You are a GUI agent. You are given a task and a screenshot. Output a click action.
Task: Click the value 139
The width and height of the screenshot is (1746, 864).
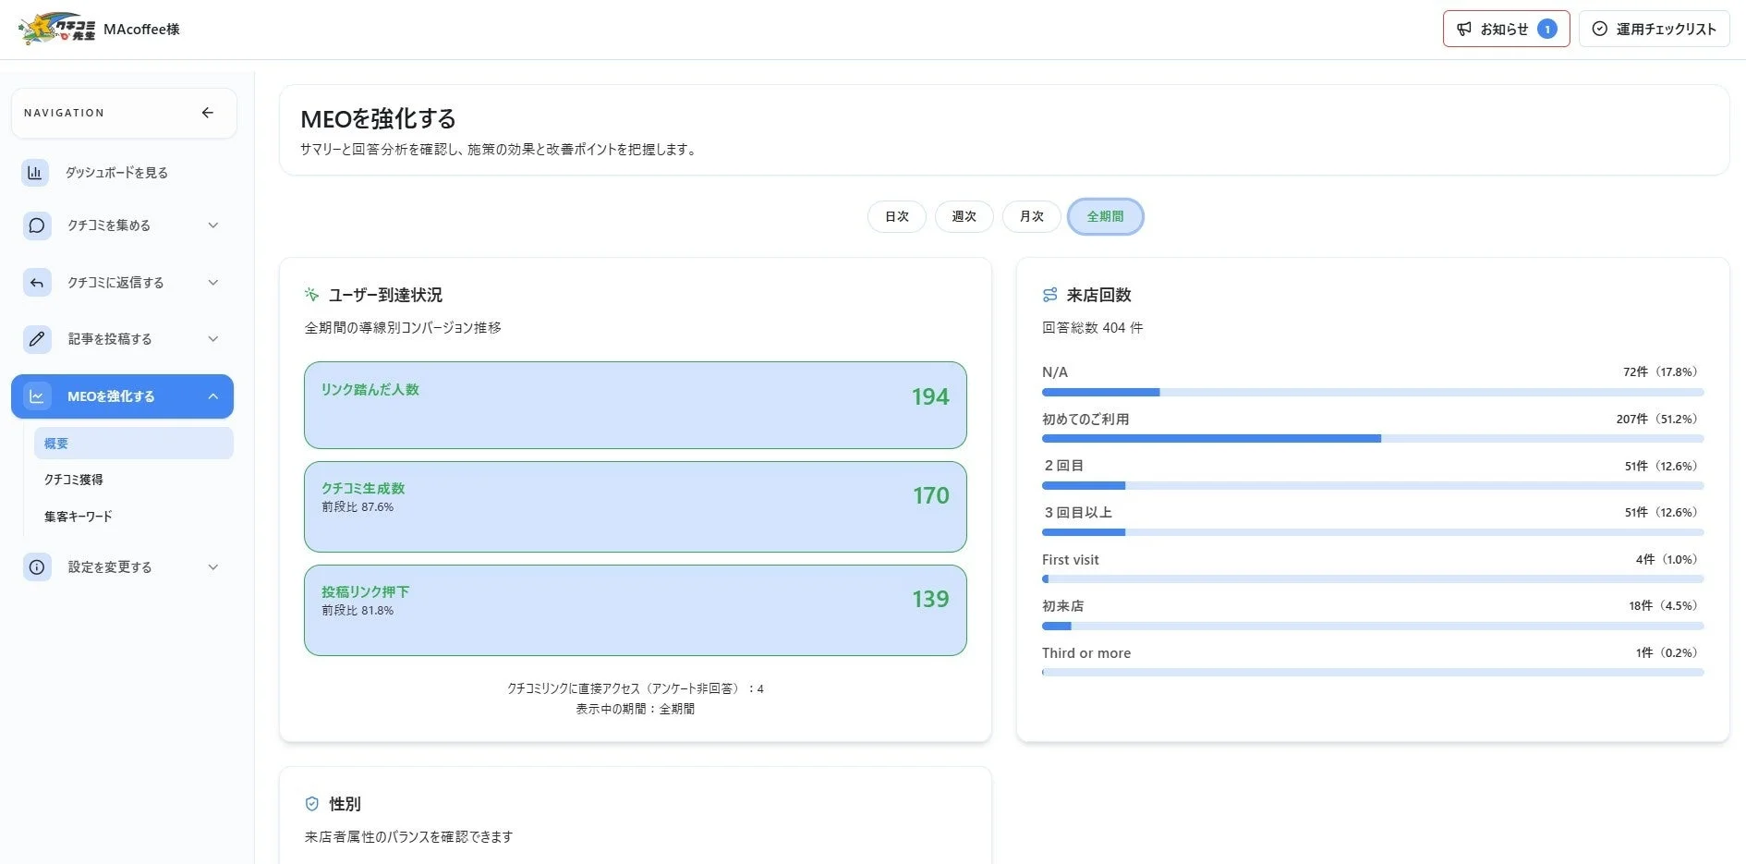click(x=930, y=600)
